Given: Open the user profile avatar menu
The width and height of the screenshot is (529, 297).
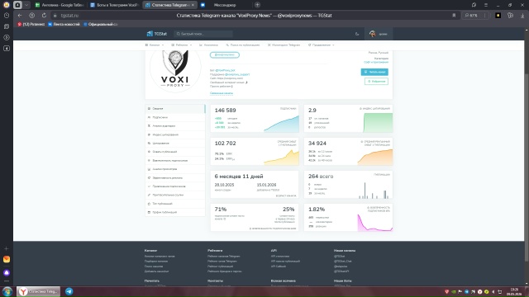Looking at the screenshot, I should tap(379, 34).
